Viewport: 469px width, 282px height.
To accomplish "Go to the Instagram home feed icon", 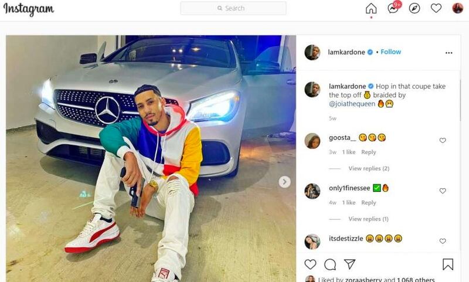I will (x=371, y=8).
